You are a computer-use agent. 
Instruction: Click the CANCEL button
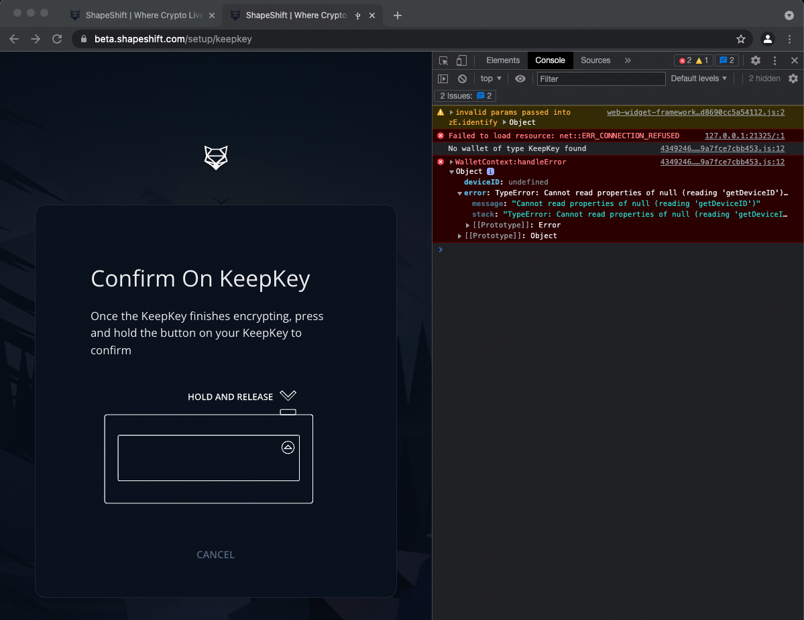click(215, 555)
